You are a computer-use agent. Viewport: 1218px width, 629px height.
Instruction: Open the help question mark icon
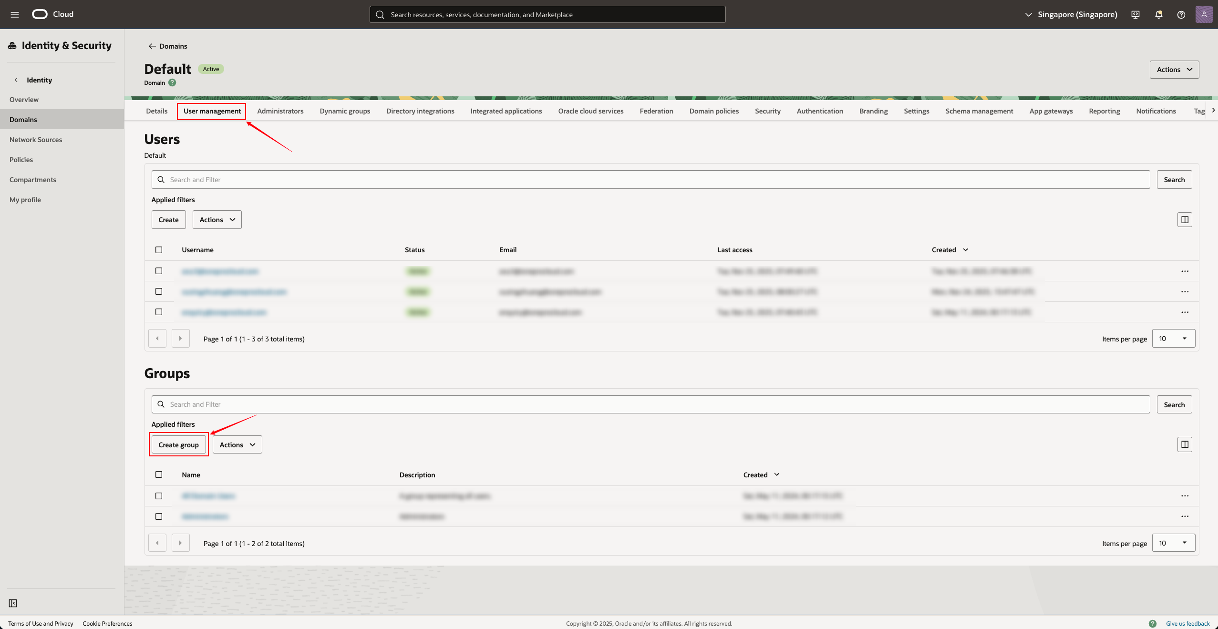click(x=1181, y=14)
